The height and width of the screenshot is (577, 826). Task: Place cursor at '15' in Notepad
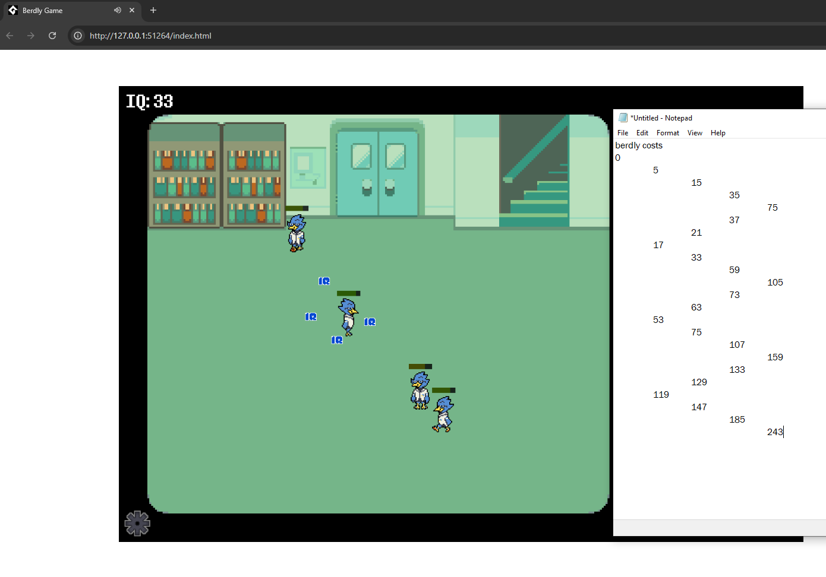coord(696,183)
